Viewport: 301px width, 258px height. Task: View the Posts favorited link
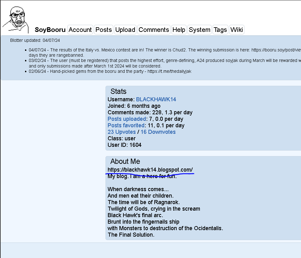[x=126, y=125]
